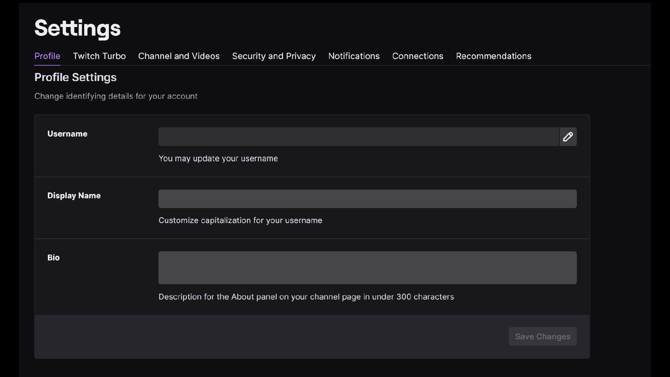This screenshot has width=670, height=377.
Task: Click inside the Bio text area
Action: point(367,267)
